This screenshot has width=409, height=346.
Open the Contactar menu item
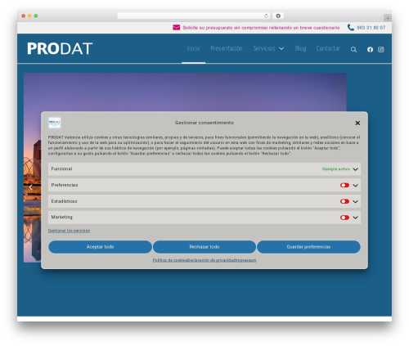[328, 48]
